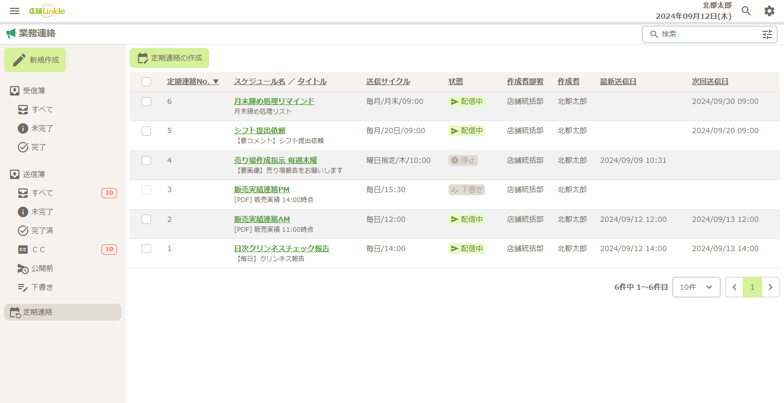
Task: Open the header search magnifier icon
Action: click(x=746, y=11)
